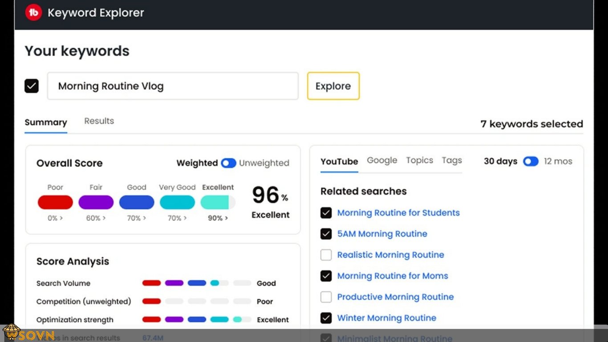Check the Realistic Morning Routine checkbox
This screenshot has height=342, width=608.
(326, 255)
